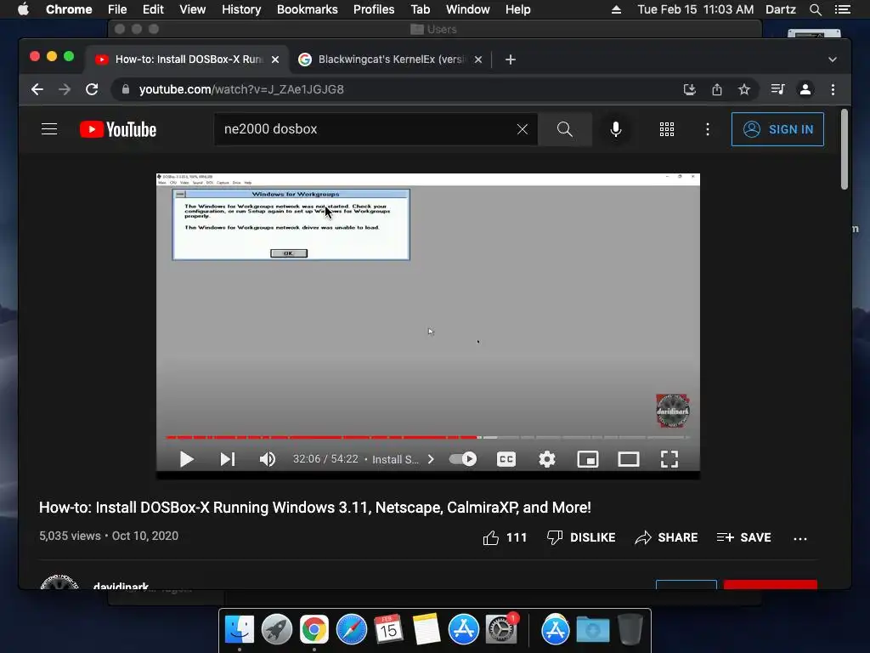
Task: Click the search magnifier button on YouTube
Action: coord(564,129)
